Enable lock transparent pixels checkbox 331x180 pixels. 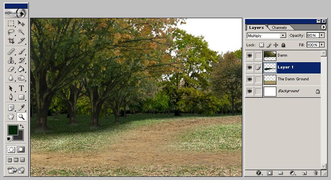[261, 45]
